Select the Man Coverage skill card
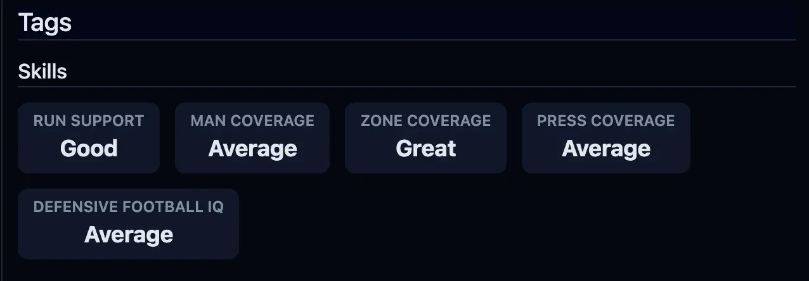 [x=252, y=137]
